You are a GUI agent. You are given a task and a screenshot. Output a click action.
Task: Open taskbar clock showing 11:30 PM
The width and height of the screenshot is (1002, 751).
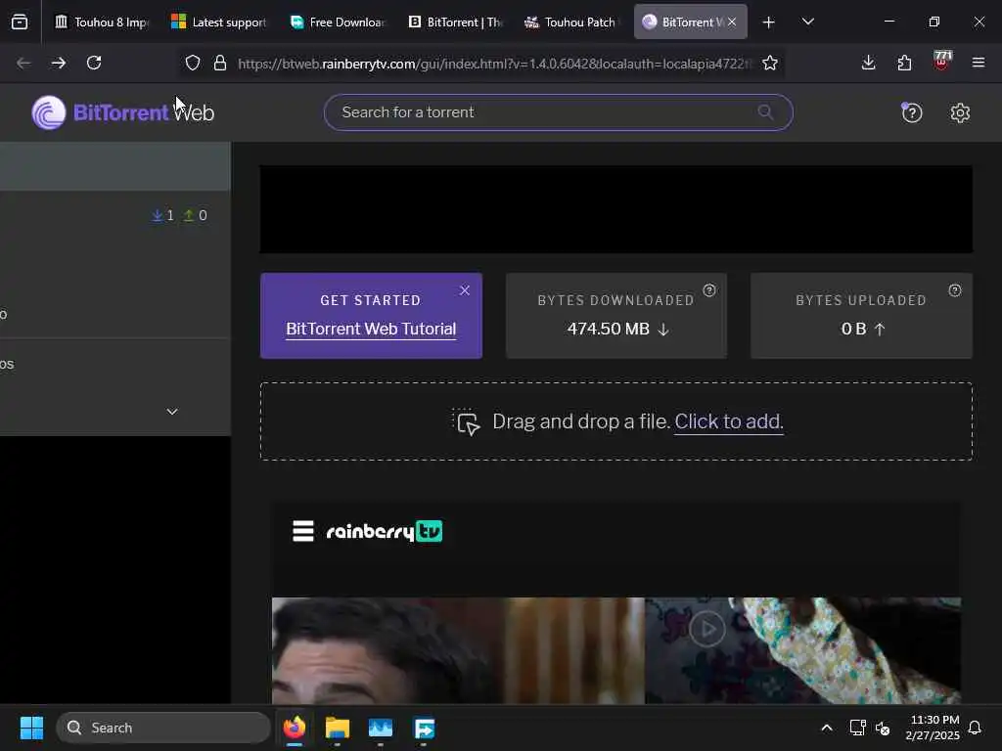tap(933, 728)
